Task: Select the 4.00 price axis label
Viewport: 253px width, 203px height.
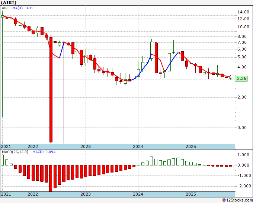Action: pyautogui.click(x=242, y=67)
